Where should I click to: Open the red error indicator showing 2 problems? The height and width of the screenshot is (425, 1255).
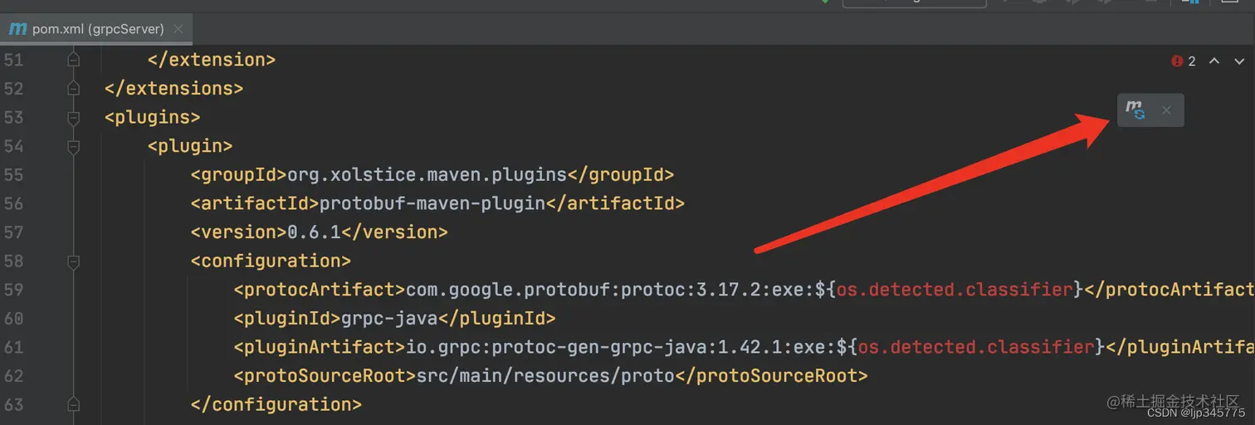click(x=1184, y=61)
